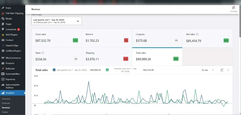Switch to line chart view icon

pyautogui.click(x=222, y=70)
